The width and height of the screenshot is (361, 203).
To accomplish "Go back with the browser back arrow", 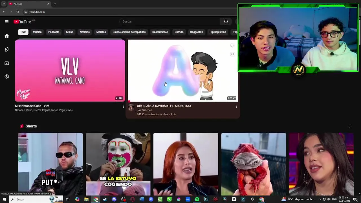I will pyautogui.click(x=4, y=12).
